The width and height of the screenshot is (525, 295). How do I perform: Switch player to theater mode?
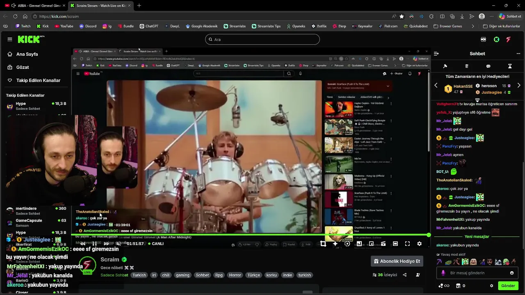395,244
